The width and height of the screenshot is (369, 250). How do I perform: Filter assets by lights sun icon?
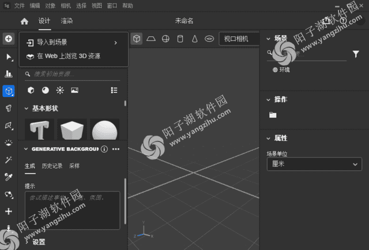(60, 90)
